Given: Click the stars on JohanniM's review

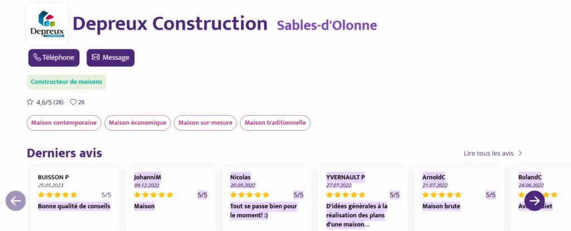Looking at the screenshot, I should [x=153, y=195].
